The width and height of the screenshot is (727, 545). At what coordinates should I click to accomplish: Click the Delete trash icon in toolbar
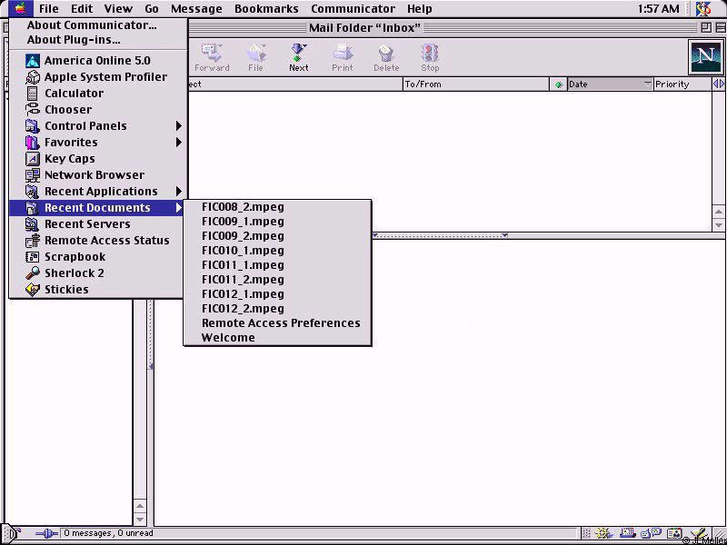coord(386,56)
